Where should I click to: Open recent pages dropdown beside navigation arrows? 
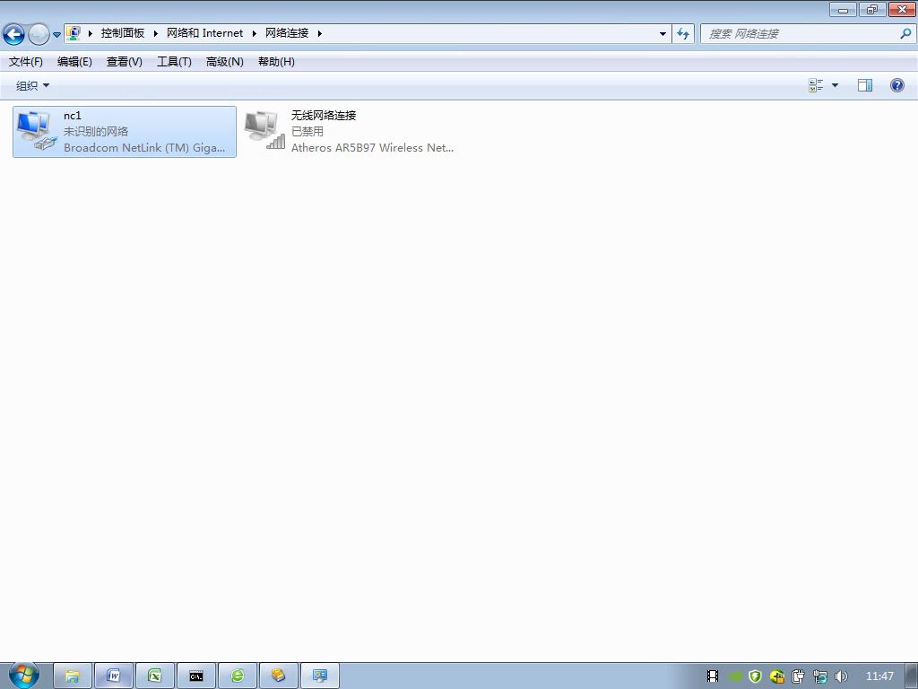click(56, 35)
